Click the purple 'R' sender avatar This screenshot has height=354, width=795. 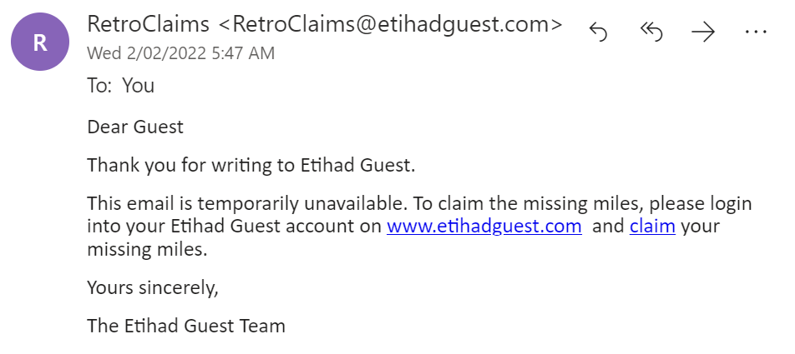pyautogui.click(x=40, y=42)
